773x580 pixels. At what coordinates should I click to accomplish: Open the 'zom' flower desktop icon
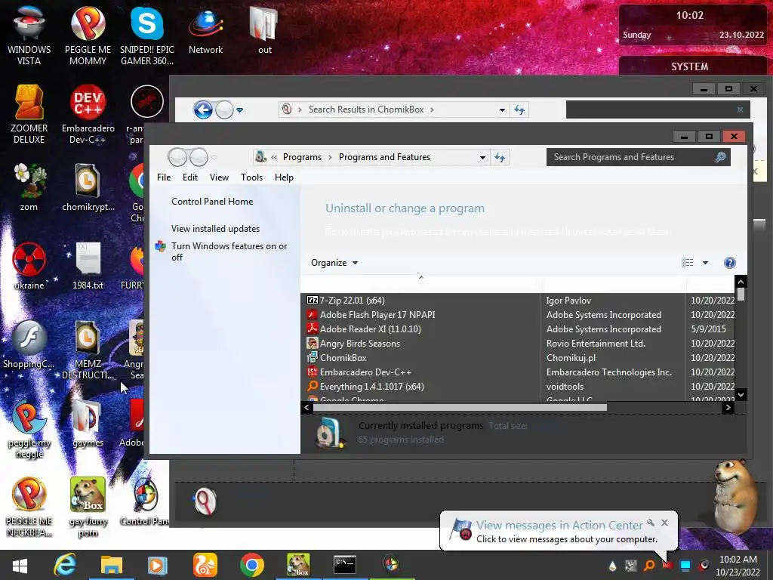[29, 187]
